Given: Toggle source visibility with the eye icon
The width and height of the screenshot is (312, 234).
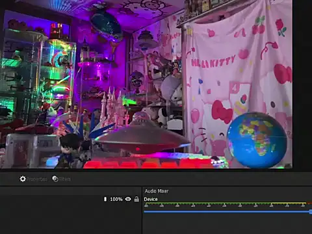Looking at the screenshot, I should pos(128,199).
